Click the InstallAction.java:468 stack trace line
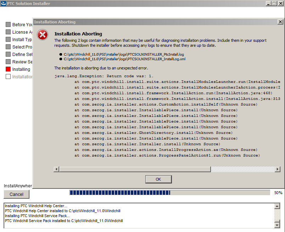The width and height of the screenshot is (285, 232). coord(173,93)
